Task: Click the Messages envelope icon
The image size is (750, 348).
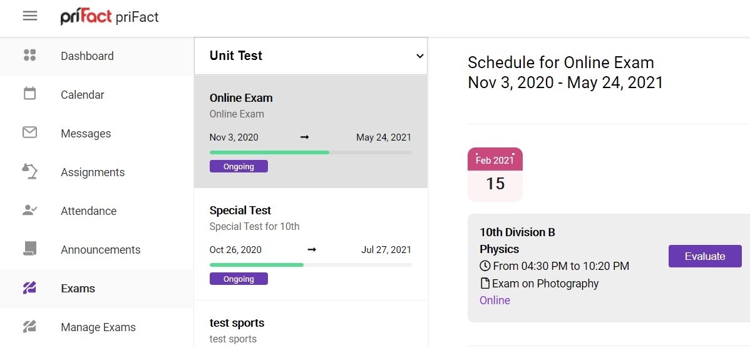Action: 29,132
